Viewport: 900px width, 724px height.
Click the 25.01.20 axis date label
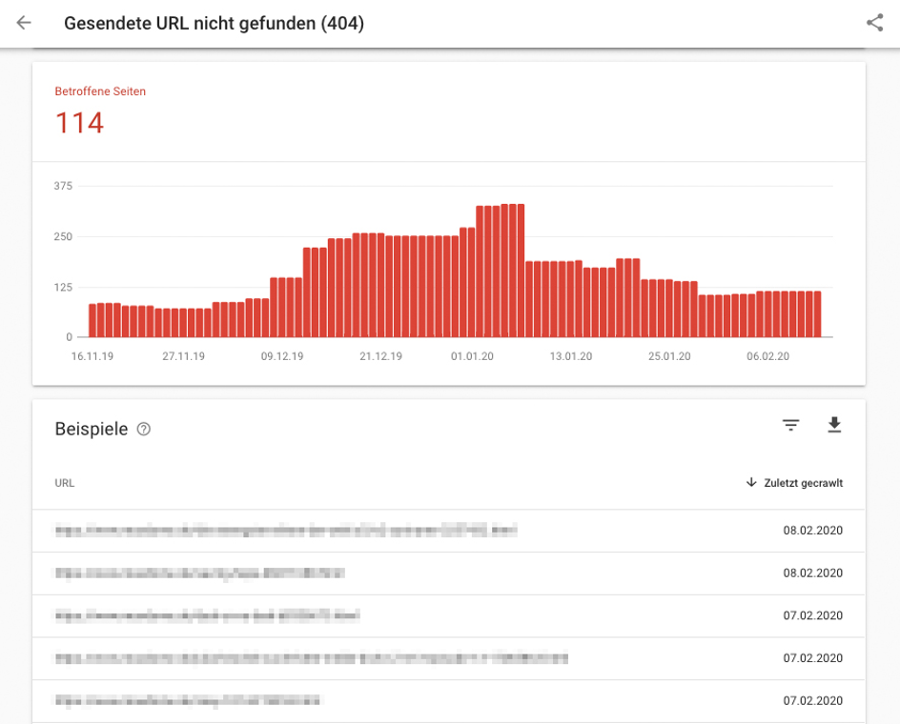[x=670, y=356]
